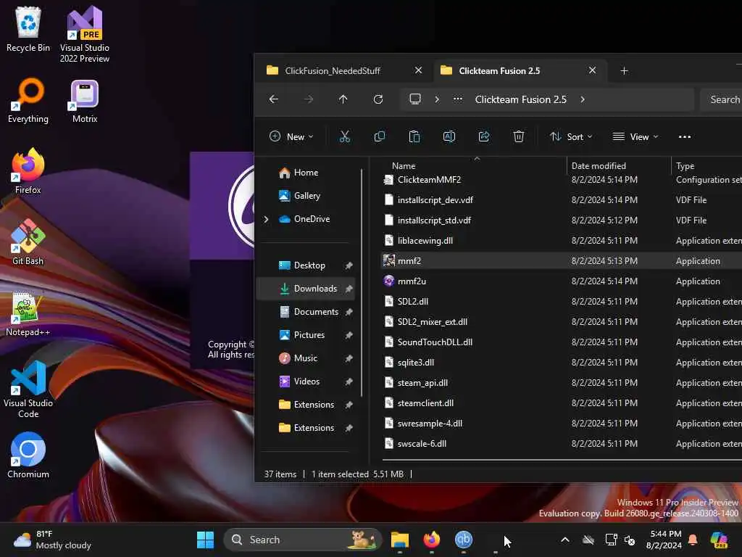The height and width of the screenshot is (557, 742).
Task: Click the Windows Start button on taskbar
Action: click(x=205, y=540)
